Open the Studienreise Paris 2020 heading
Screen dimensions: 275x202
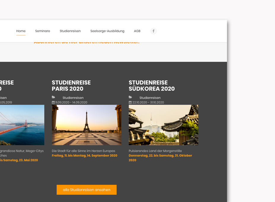click(x=71, y=86)
